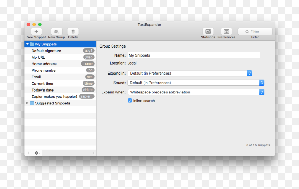Image resolution: width=299 pixels, height=189 pixels.
Task: Click the New Snippet label
Action: (36, 37)
